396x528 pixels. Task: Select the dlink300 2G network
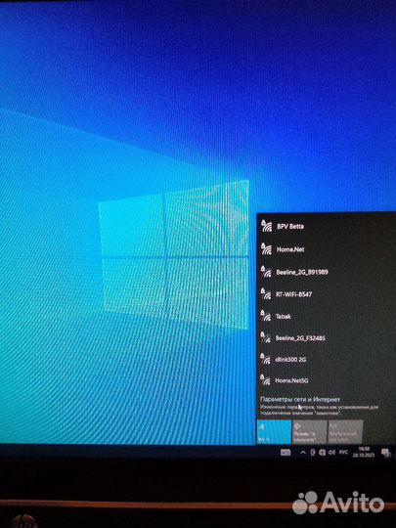coord(326,359)
